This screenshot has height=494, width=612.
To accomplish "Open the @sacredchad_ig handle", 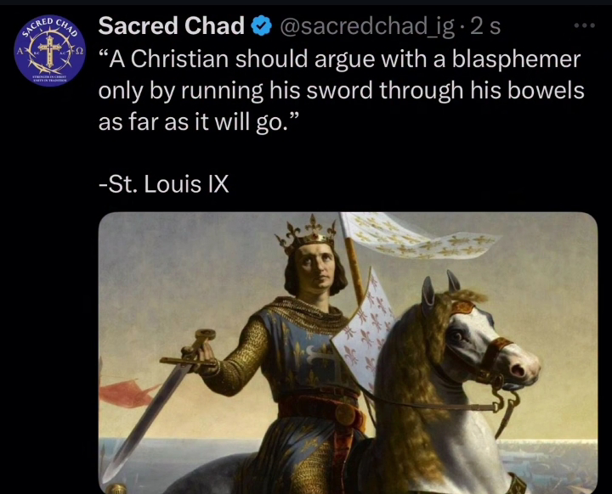I will click(x=367, y=27).
